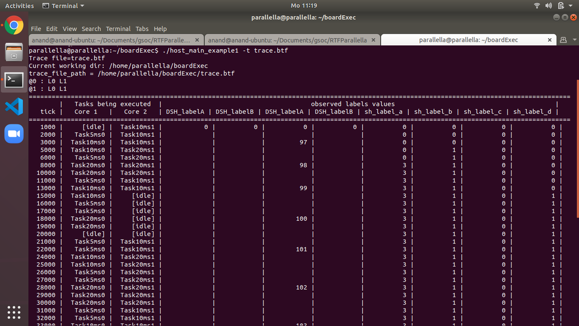The height and width of the screenshot is (326, 579).
Task: Close the parallella ~/boardExec tab
Action: point(549,40)
